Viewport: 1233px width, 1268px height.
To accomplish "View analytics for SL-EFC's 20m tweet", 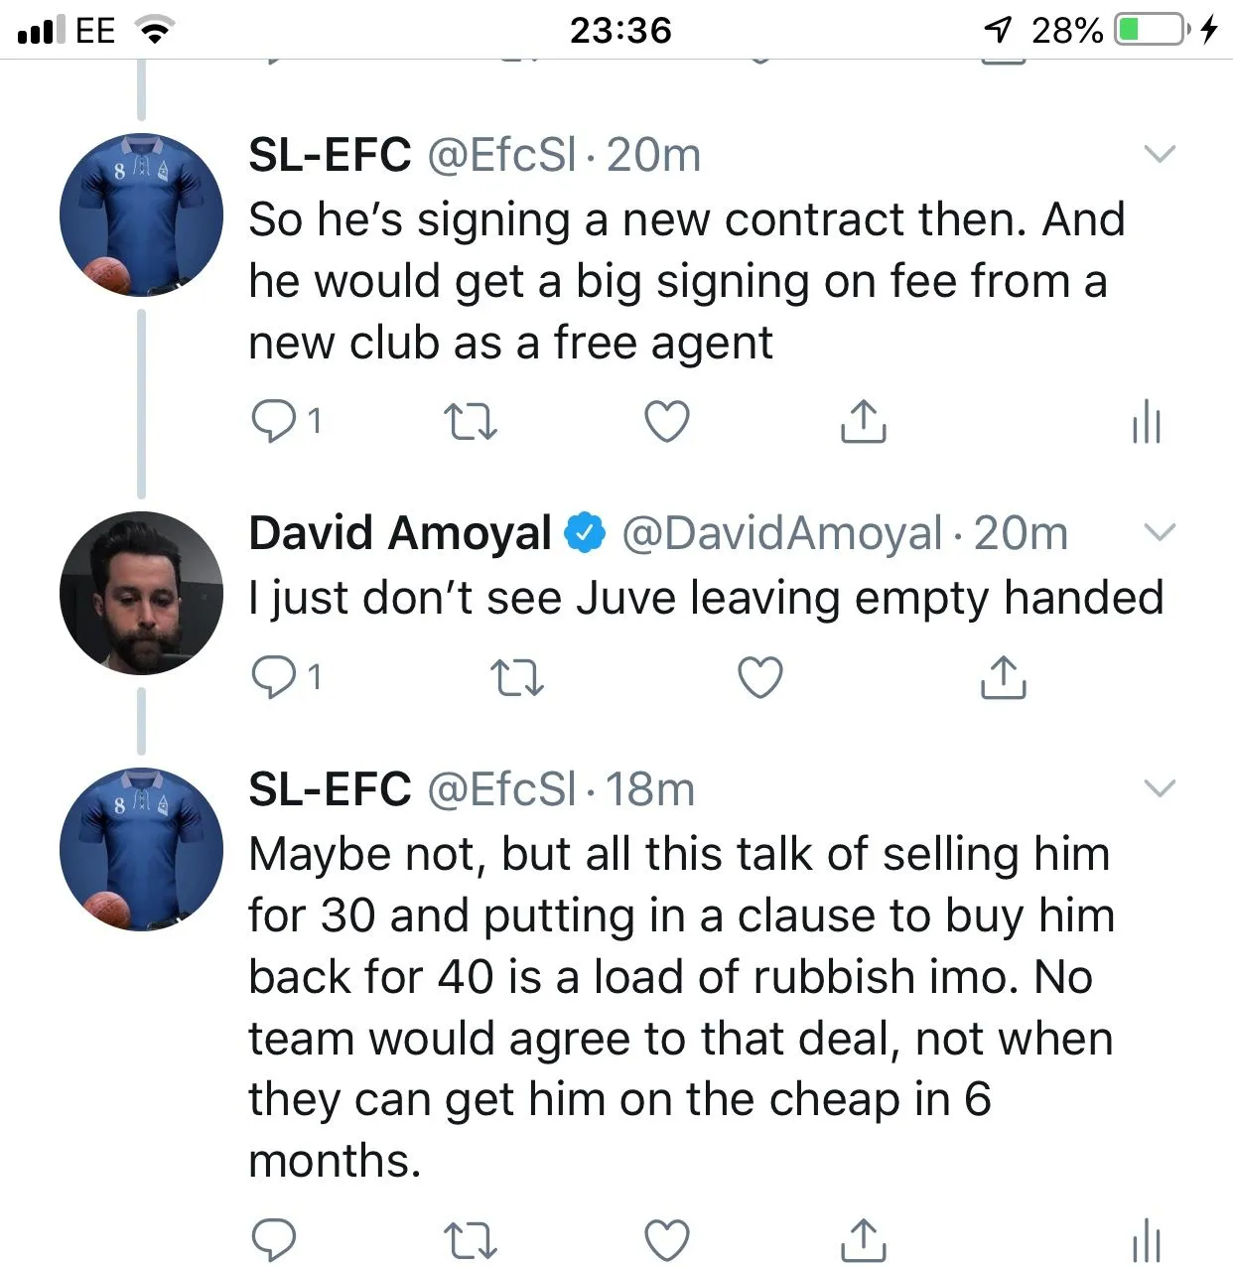I will pos(1146,422).
